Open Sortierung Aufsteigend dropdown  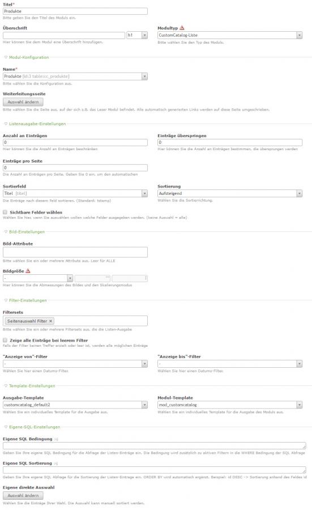click(230, 193)
